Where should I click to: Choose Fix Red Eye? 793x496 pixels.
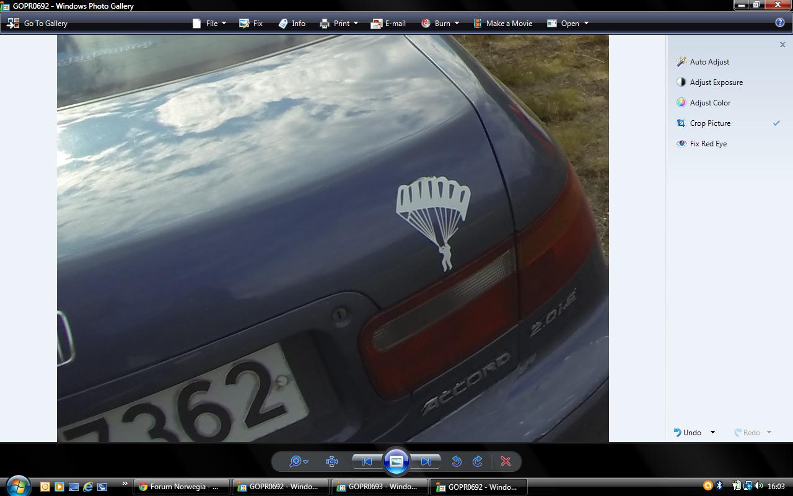(708, 144)
